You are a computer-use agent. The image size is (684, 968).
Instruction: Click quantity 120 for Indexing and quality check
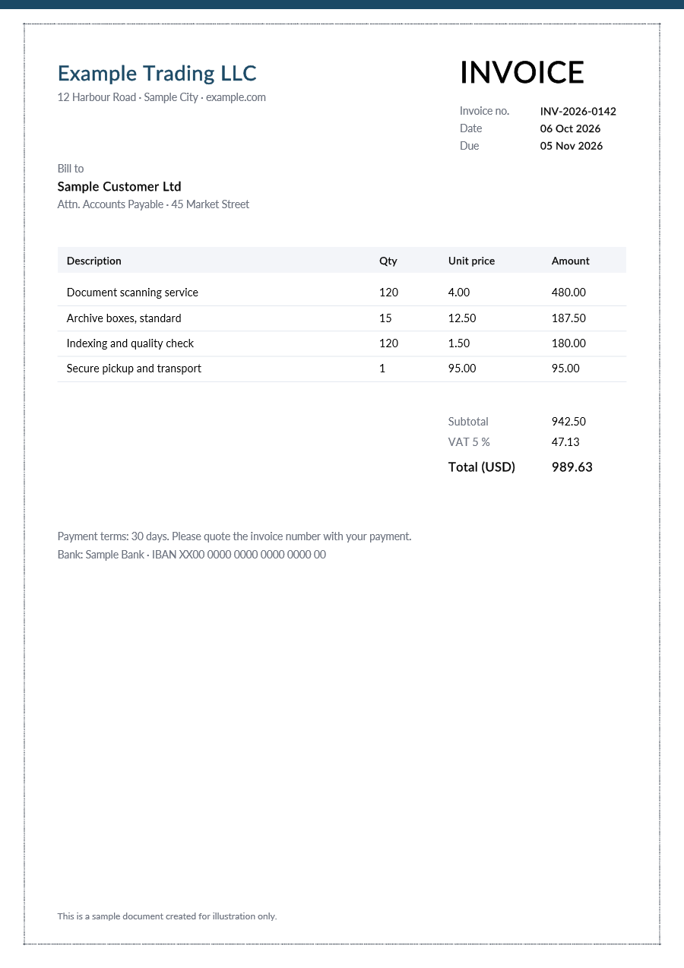click(x=388, y=343)
